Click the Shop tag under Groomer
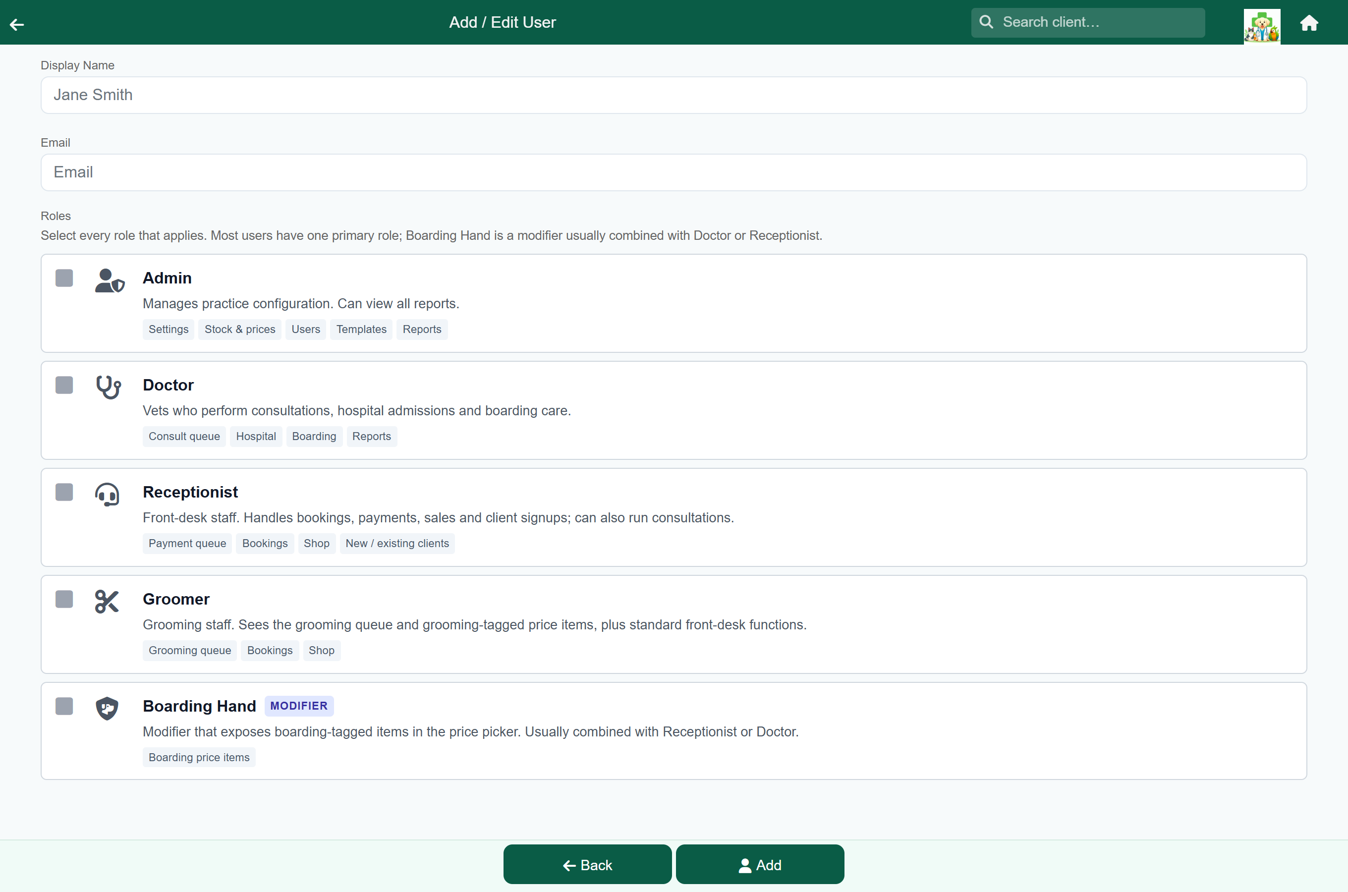This screenshot has height=892, width=1348. pyautogui.click(x=322, y=650)
